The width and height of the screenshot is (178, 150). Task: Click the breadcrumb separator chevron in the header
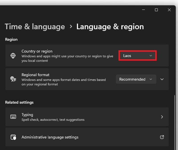pyautogui.click(x=71, y=27)
